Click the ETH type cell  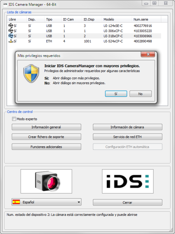tap(49, 41)
